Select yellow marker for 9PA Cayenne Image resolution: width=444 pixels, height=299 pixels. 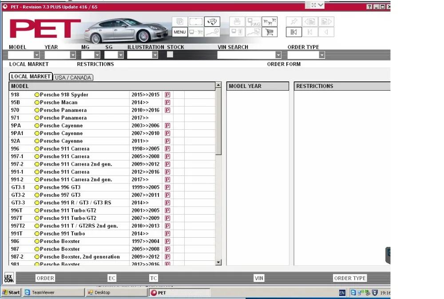tap(37, 126)
